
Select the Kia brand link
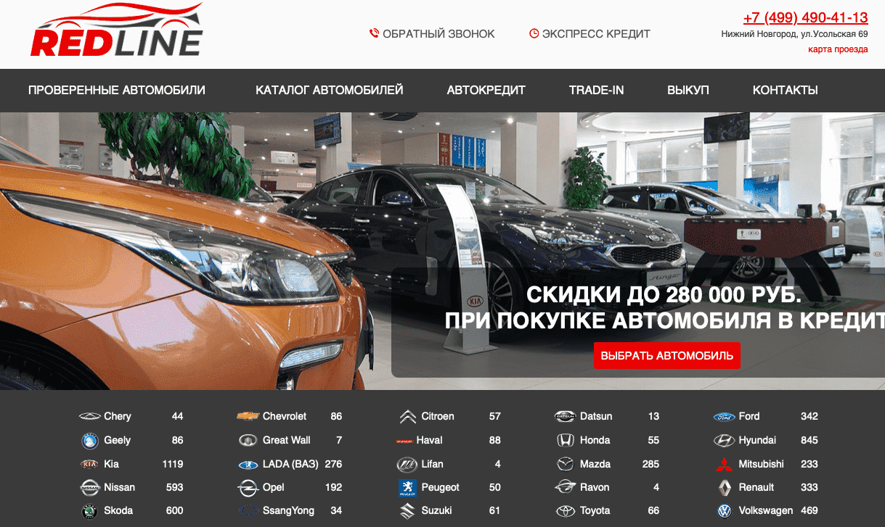tap(111, 464)
